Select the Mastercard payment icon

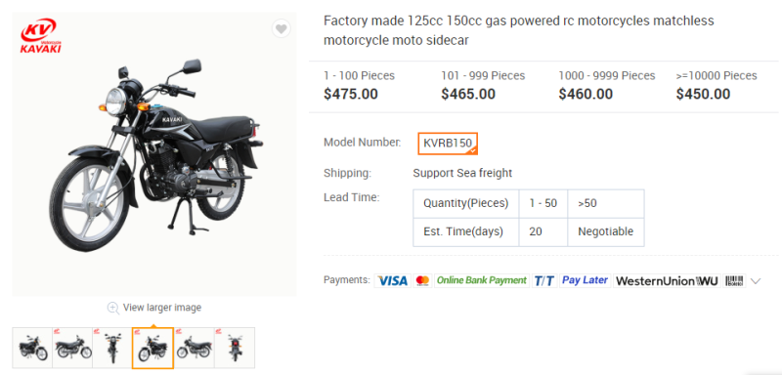pyautogui.click(x=422, y=281)
